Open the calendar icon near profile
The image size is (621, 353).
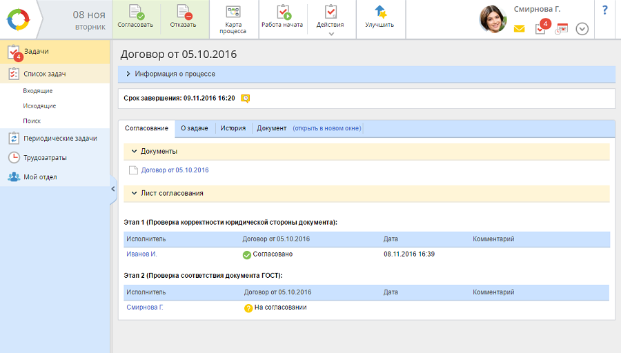click(562, 29)
